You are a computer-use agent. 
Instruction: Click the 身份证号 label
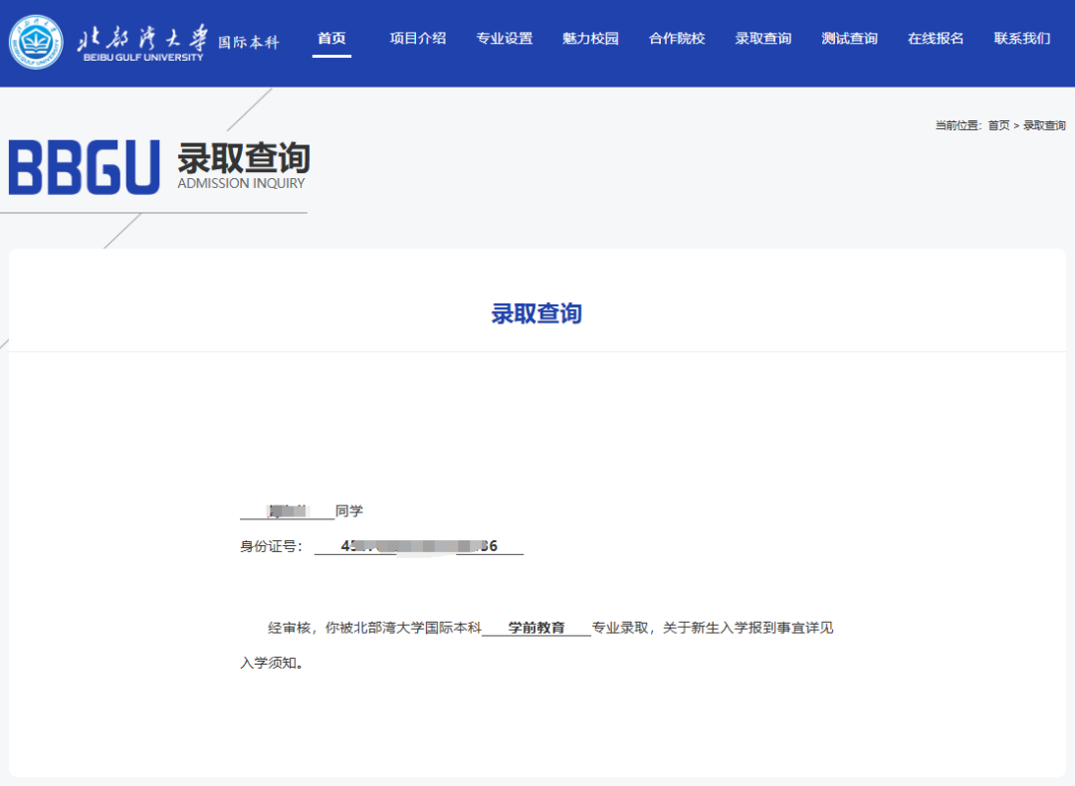click(x=272, y=546)
